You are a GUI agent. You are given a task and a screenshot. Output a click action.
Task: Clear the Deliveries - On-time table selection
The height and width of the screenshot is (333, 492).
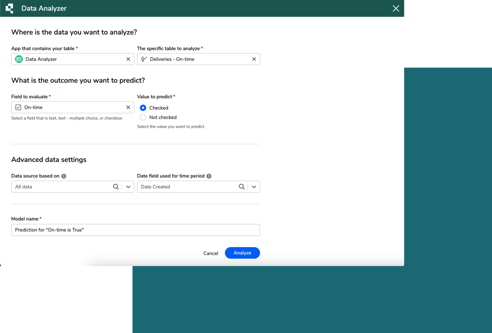click(x=254, y=59)
